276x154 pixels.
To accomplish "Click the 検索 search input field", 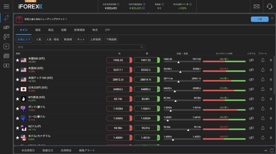I will (80, 47).
